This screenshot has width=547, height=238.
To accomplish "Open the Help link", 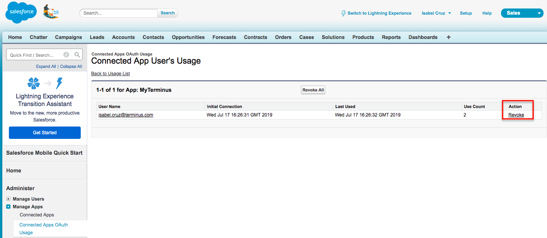I will [x=487, y=13].
